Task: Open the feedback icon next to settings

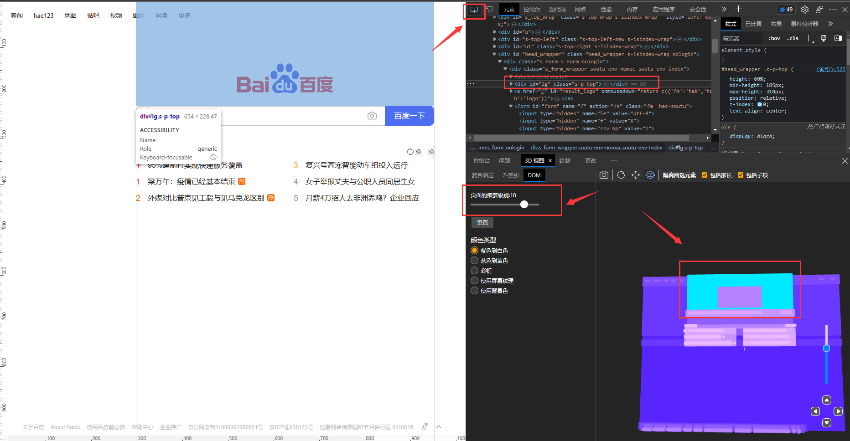Action: [819, 10]
